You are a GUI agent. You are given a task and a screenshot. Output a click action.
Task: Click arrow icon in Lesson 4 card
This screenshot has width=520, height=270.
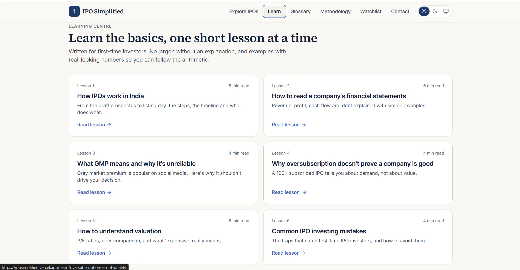point(304,192)
